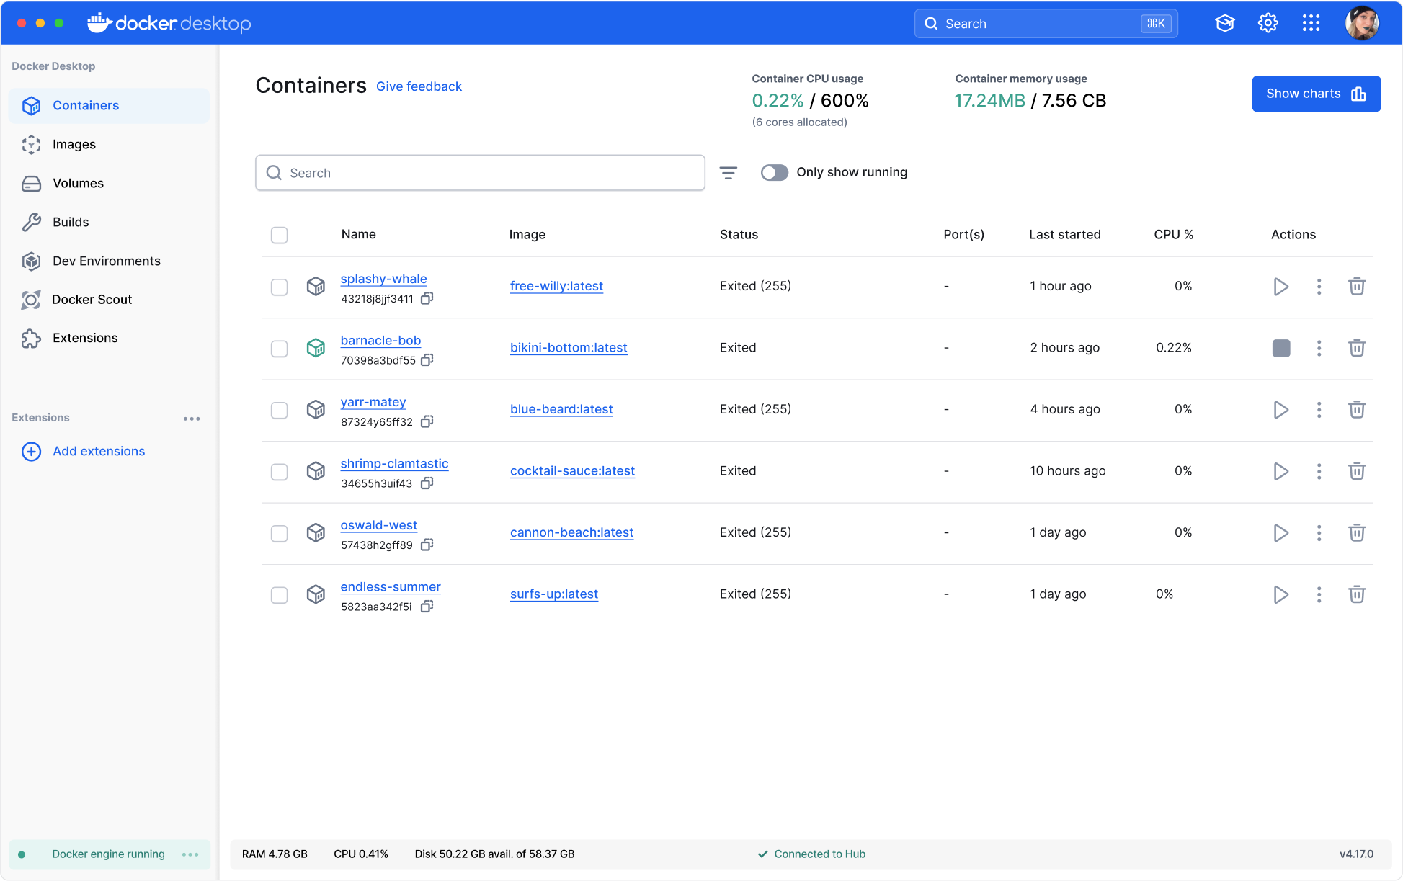
Task: Toggle the Only show running switch
Action: [775, 171]
